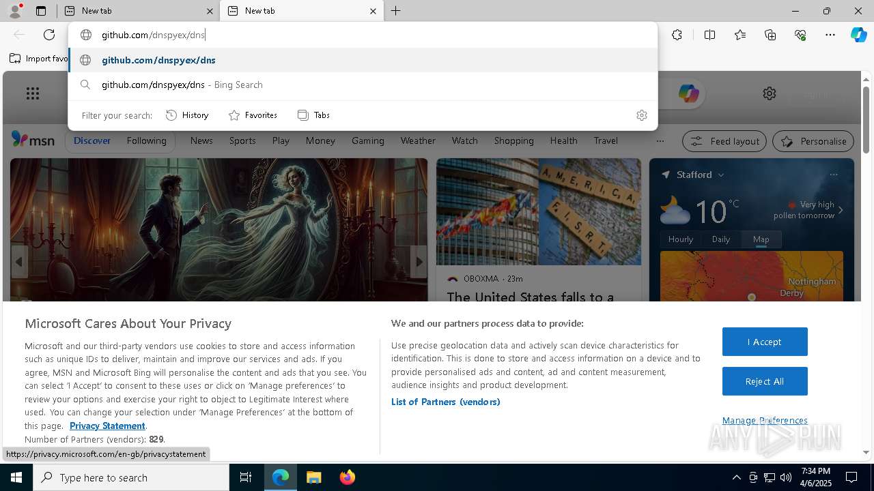Open Browser essentials heart icon
Image resolution: width=874 pixels, height=491 pixels.
click(800, 35)
